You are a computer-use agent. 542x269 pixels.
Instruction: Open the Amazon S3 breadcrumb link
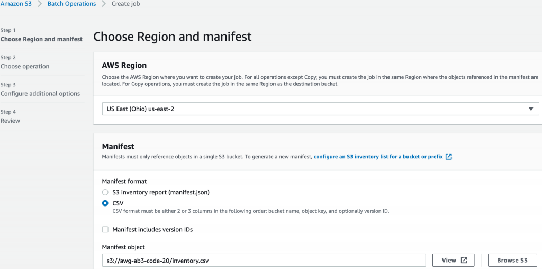(16, 4)
